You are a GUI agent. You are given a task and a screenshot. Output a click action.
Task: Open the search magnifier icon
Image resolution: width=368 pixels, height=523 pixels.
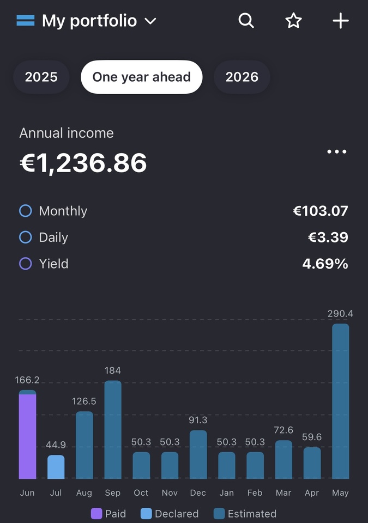[x=246, y=21]
